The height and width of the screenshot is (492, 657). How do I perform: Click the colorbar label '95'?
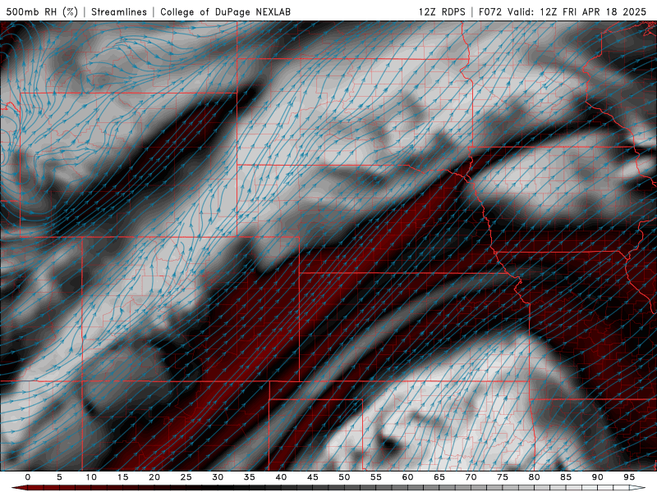(629, 477)
